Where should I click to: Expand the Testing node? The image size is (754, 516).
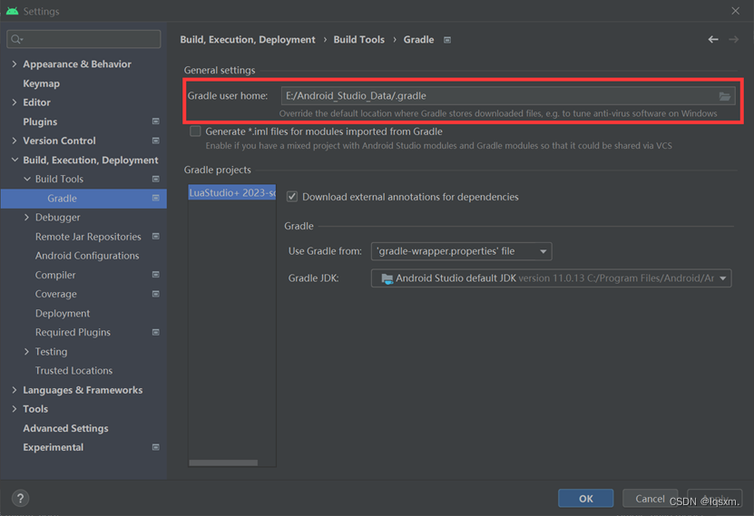click(27, 352)
